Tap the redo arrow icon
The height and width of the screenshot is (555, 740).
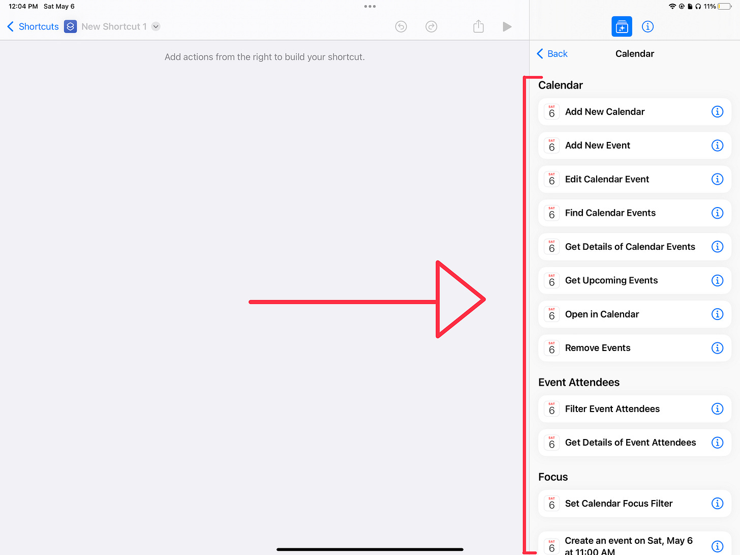pyautogui.click(x=431, y=26)
